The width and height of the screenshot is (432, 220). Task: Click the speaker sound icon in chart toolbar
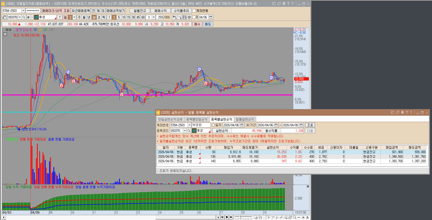(x=29, y=17)
